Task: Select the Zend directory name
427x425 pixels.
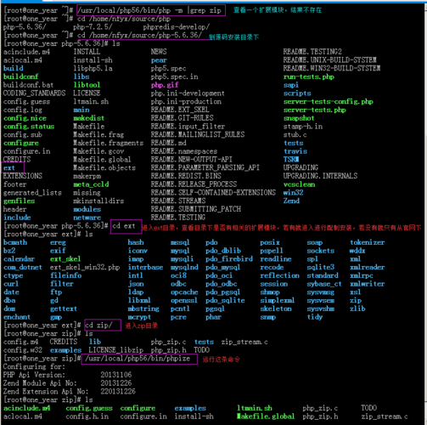Action: pos(291,201)
